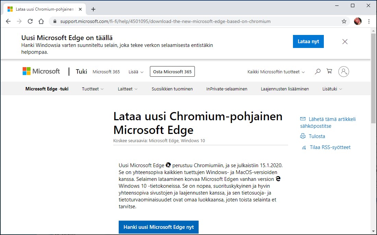377x235 pixels.
Task: Expand the Laitteet menu
Action: coord(127,89)
